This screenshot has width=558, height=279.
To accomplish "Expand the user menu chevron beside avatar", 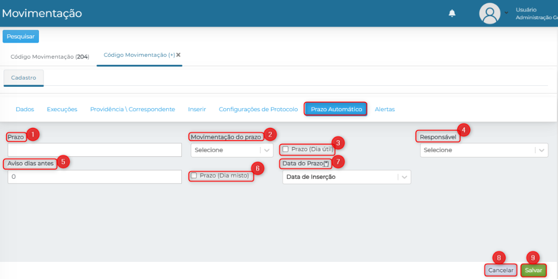I will (x=506, y=13).
